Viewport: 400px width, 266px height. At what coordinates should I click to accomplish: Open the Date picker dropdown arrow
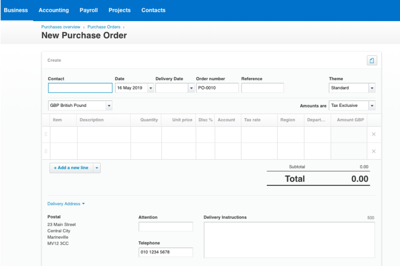pyautogui.click(x=151, y=88)
